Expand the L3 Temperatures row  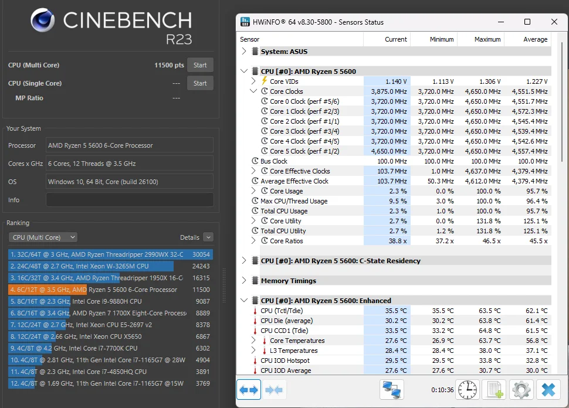point(253,351)
